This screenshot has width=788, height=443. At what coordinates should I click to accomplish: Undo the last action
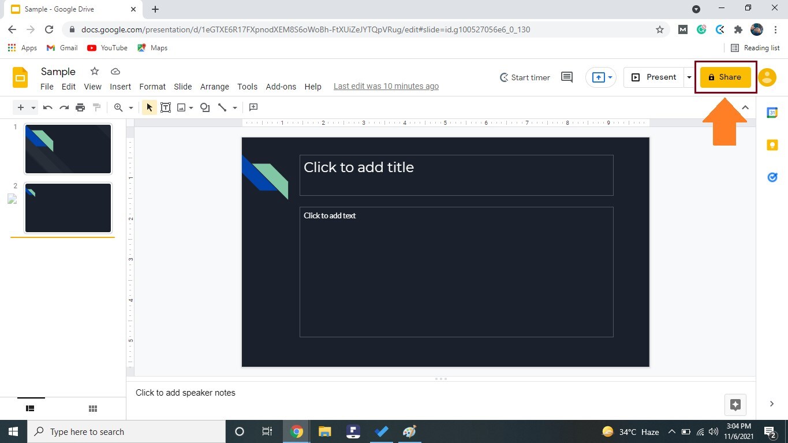[47, 107]
